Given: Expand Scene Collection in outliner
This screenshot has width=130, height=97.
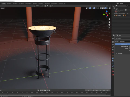Looking at the screenshot, I should tap(114, 14).
